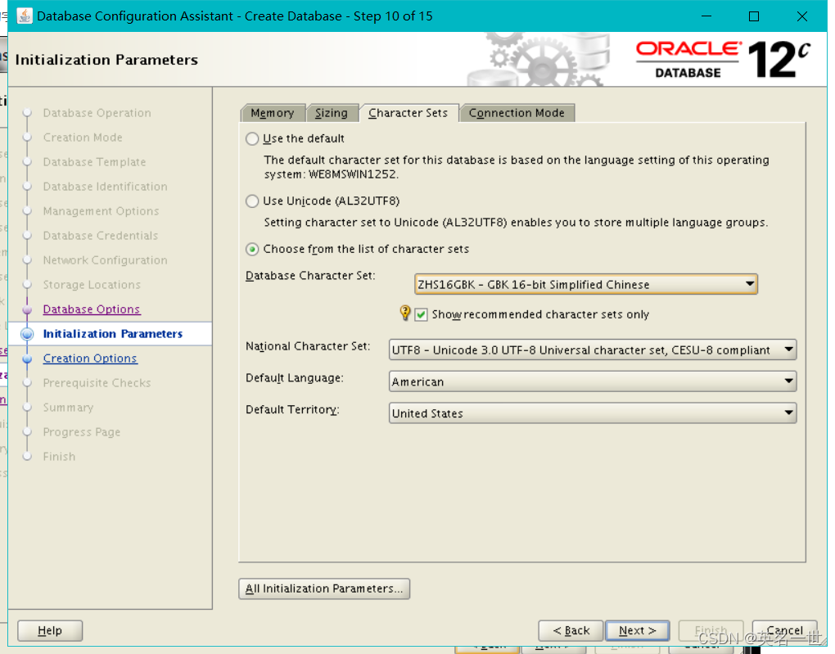Minimize the Database Configuration Assistant window
This screenshot has height=654, width=835.
[x=706, y=16]
